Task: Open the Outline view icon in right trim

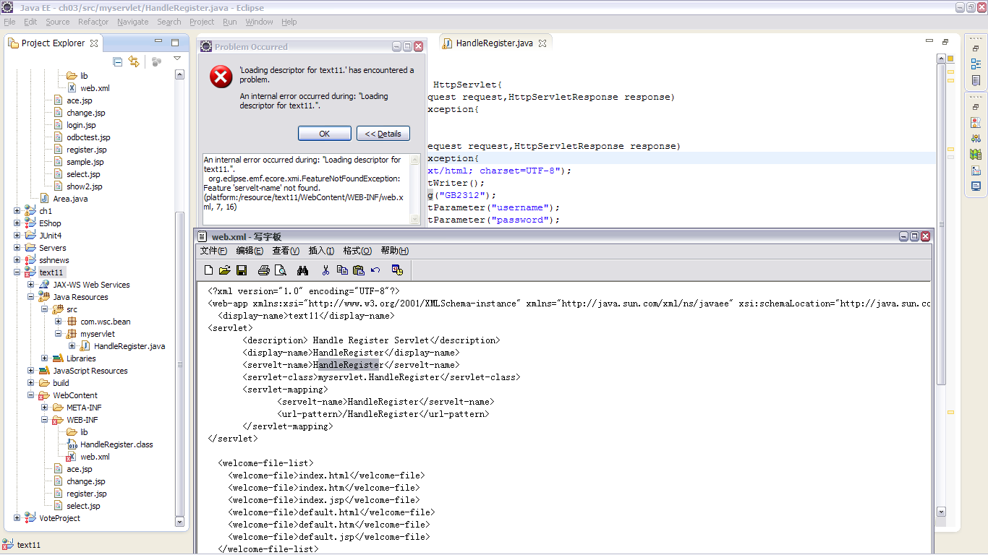Action: tap(976, 64)
